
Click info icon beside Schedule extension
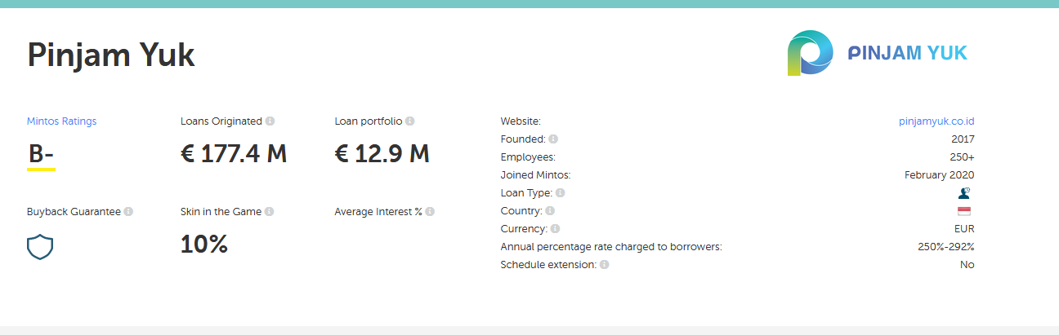[604, 265]
